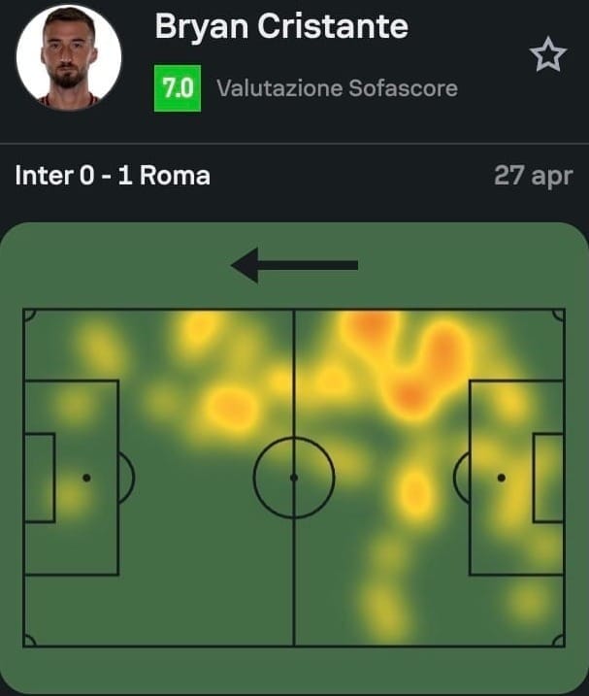Tap the top-left corner arc
This screenshot has width=589, height=696.
[x=29, y=315]
